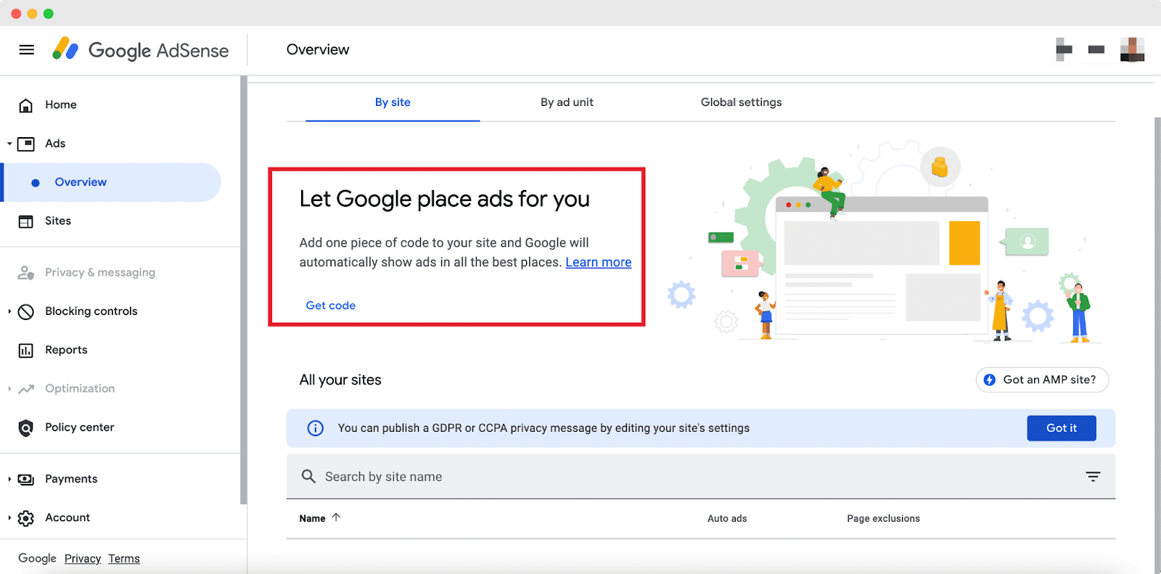Sort by Name using the arrow icon
The width and height of the screenshot is (1161, 574).
pyautogui.click(x=336, y=517)
